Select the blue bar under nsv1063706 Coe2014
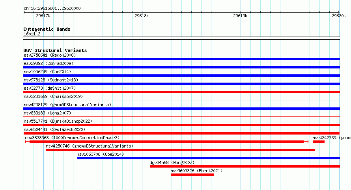Viewport: 351px width, 190px height. coord(208,158)
